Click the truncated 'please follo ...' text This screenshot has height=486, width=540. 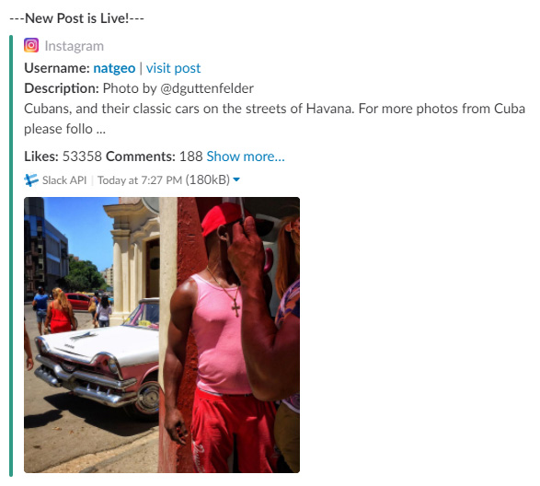tap(64, 129)
